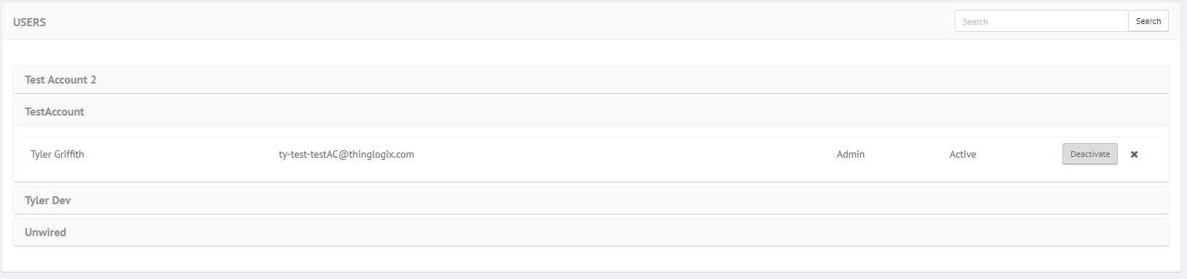The height and width of the screenshot is (279, 1187).
Task: Deactivate the Tyler Griffith user
Action: pyautogui.click(x=1090, y=154)
